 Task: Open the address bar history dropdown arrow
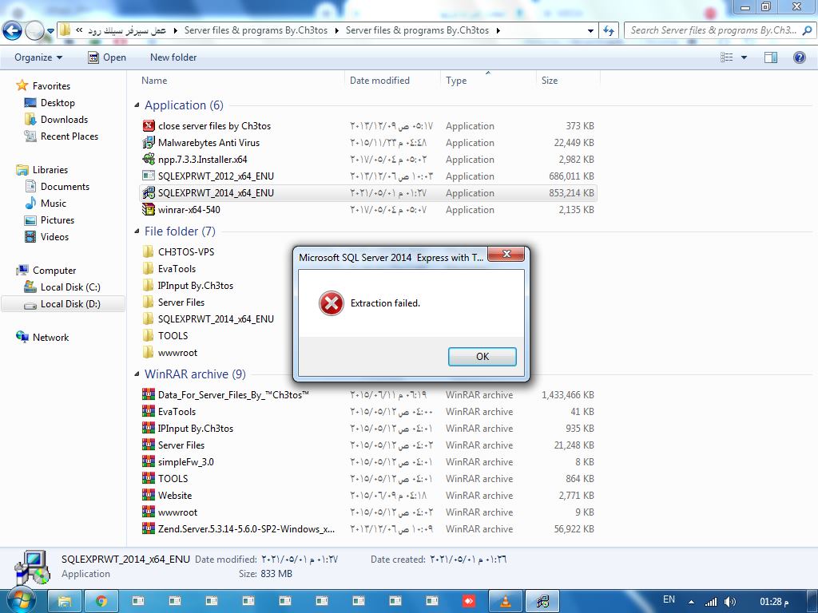pos(590,31)
